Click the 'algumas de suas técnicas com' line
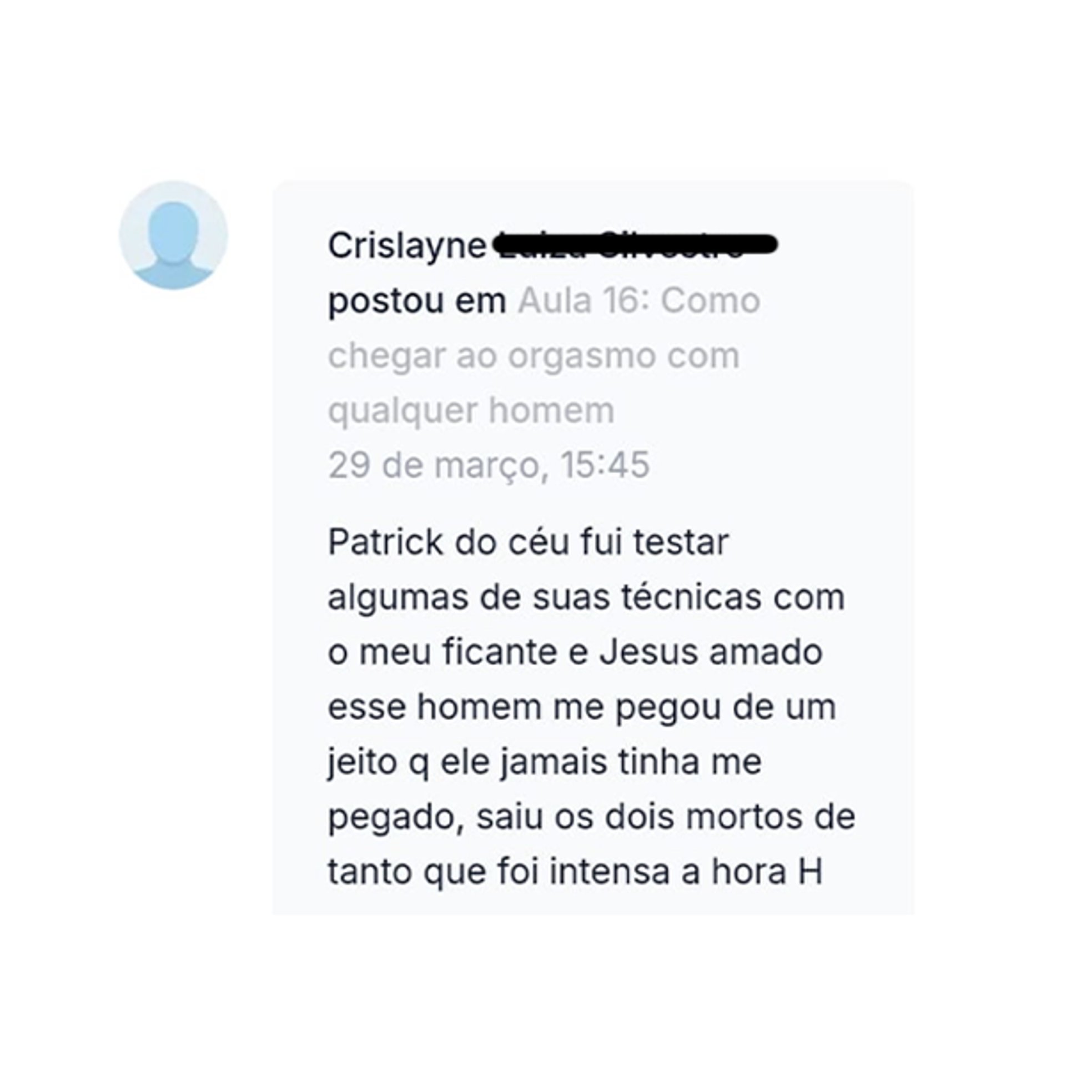The image size is (1066, 1066). (x=586, y=597)
